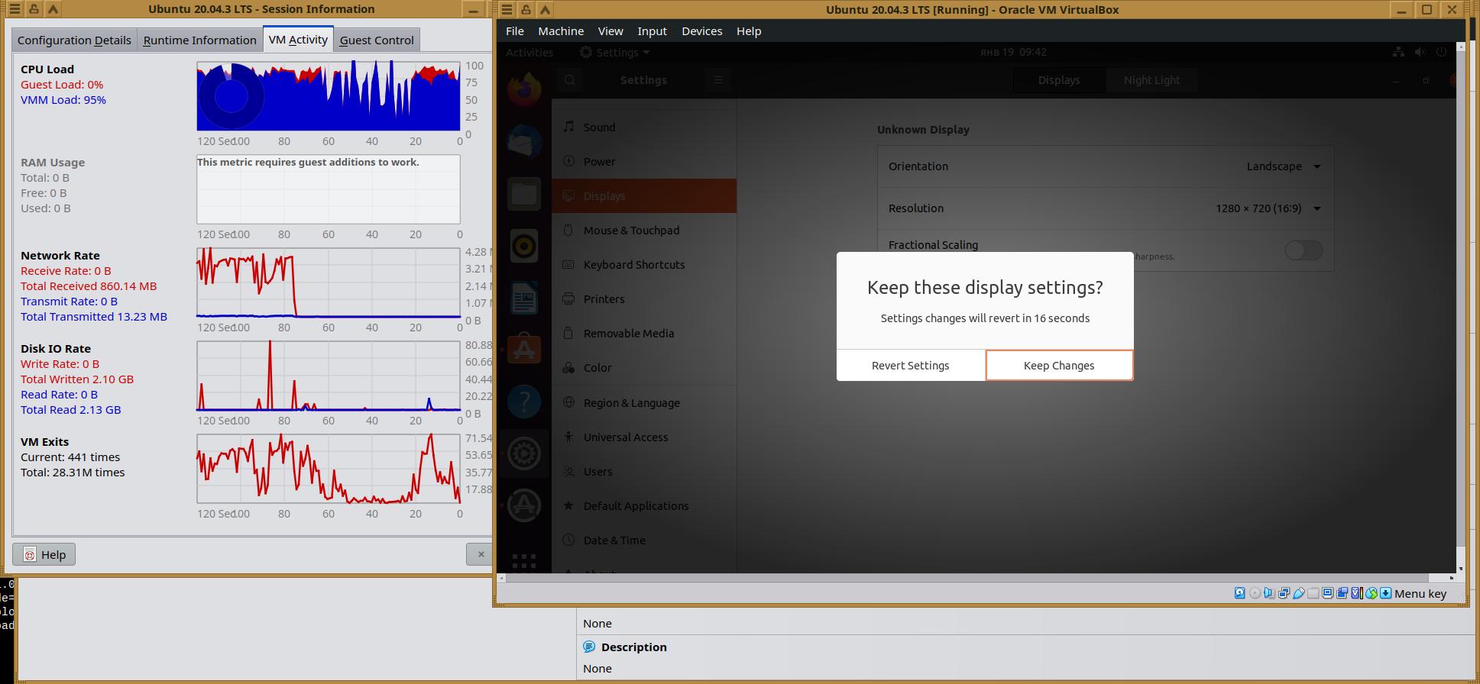Open the File menu
Screen dimensions: 1480x684
515,31
